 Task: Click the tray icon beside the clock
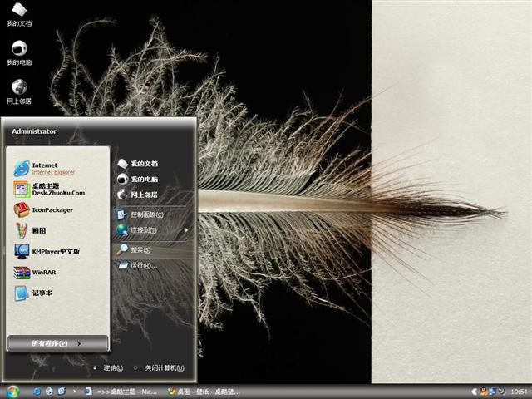click(501, 392)
